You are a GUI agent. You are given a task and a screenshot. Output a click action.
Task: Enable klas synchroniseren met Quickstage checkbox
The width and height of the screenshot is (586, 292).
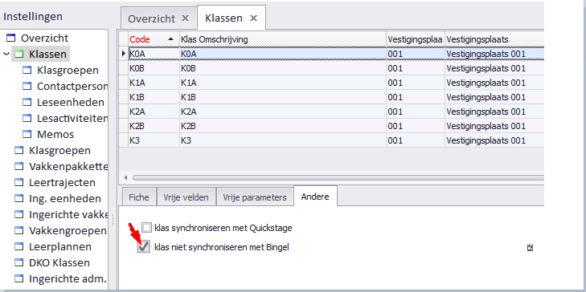pyautogui.click(x=146, y=228)
